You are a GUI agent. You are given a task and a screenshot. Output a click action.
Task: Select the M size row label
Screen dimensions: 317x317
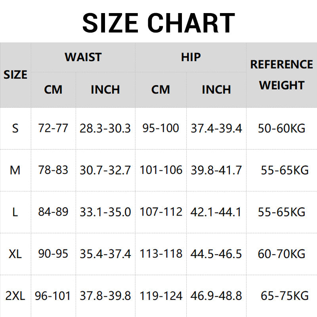pos(15,170)
